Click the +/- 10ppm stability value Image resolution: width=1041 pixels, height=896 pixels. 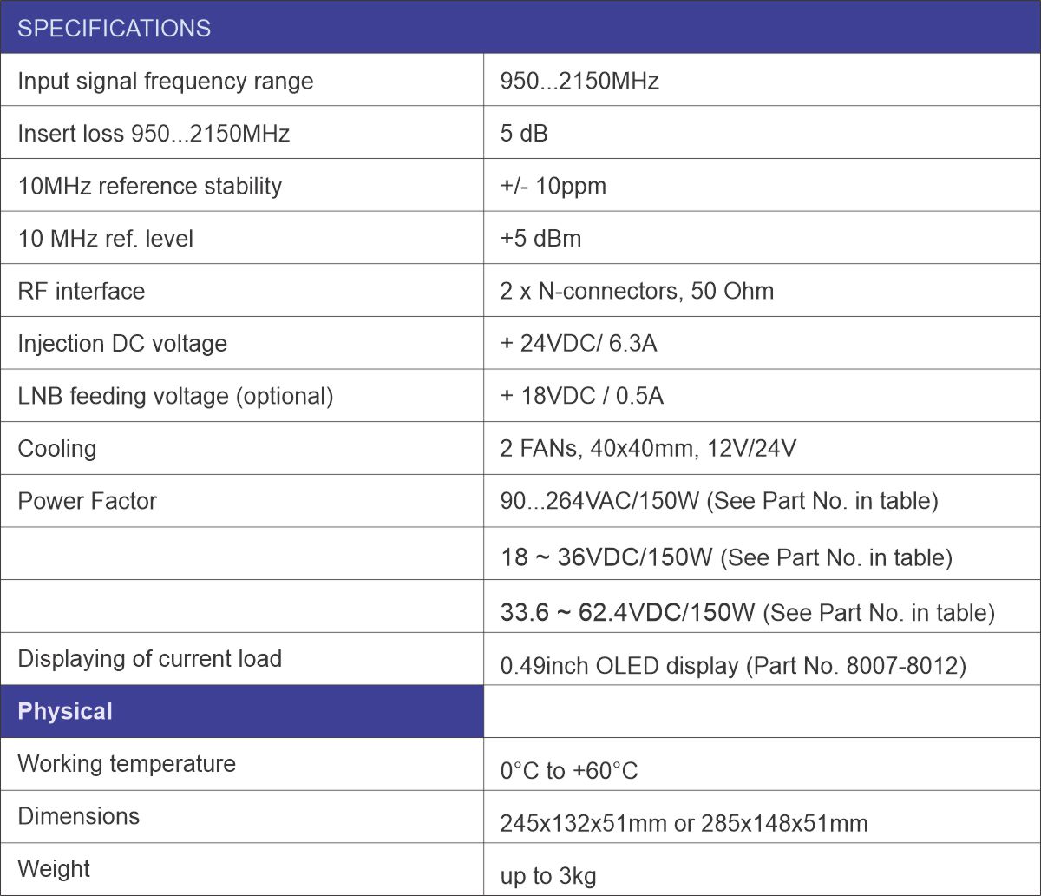pos(553,186)
